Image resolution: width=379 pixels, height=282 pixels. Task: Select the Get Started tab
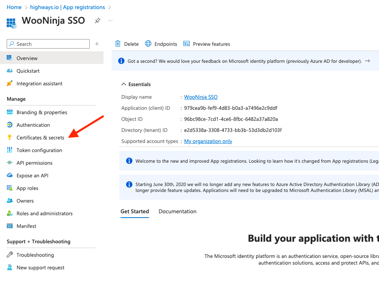point(135,211)
